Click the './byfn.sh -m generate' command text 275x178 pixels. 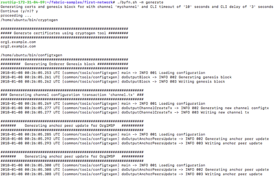140,2
